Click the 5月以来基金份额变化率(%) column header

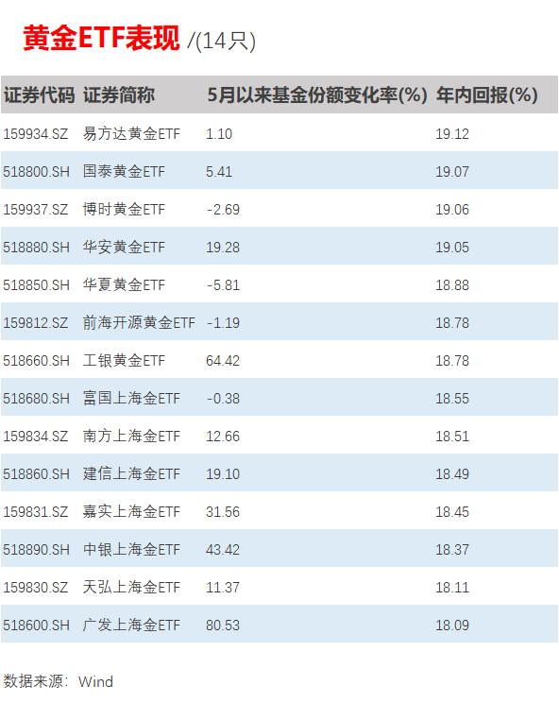point(317,95)
